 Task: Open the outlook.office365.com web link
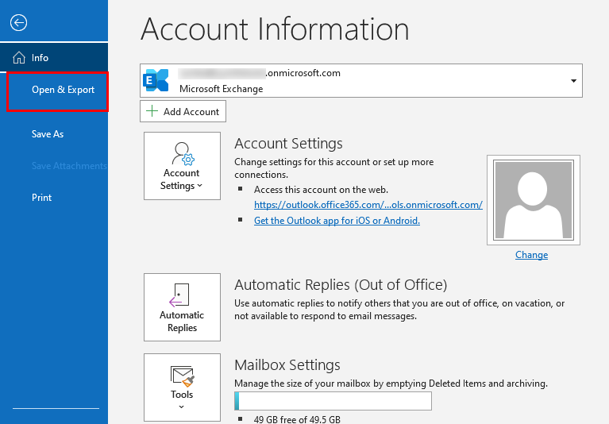click(368, 205)
